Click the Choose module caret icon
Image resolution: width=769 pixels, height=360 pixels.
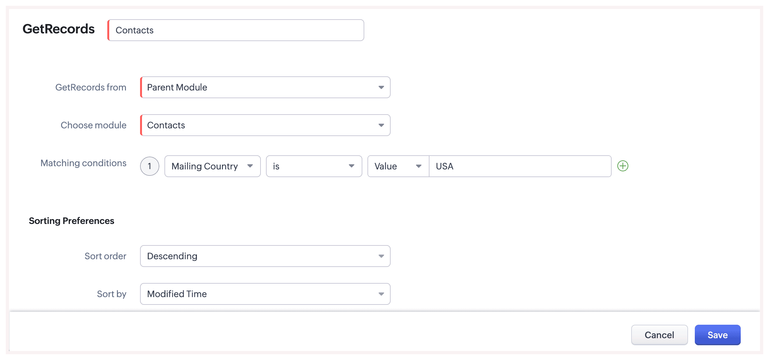pyautogui.click(x=381, y=125)
